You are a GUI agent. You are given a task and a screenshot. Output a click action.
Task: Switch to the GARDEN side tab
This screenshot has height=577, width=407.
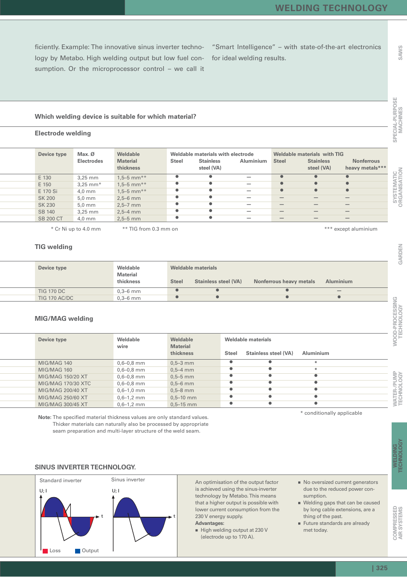400,254
